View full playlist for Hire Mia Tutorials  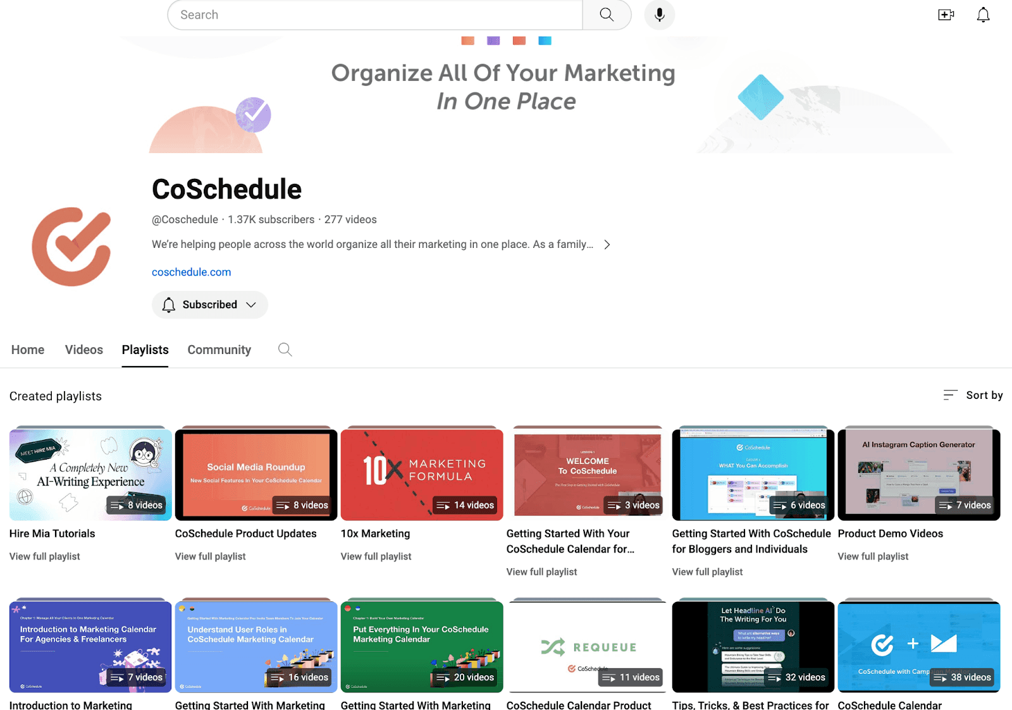pos(45,556)
